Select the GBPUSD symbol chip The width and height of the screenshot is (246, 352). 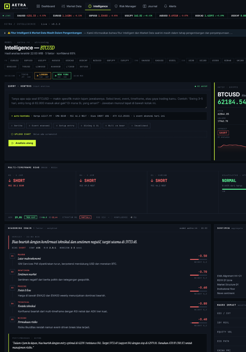pyautogui.click(x=29, y=61)
